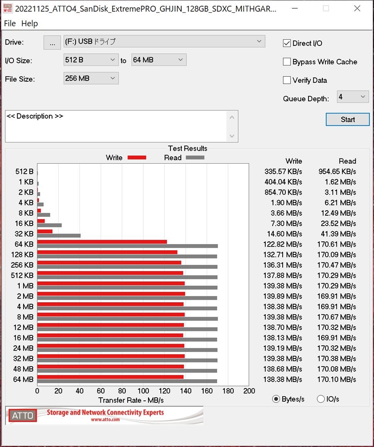Open the File menu
This screenshot has height=447, width=374.
pyautogui.click(x=10, y=24)
